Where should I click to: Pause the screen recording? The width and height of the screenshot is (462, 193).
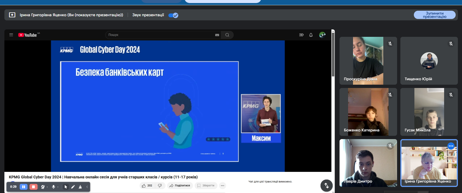(x=24, y=187)
